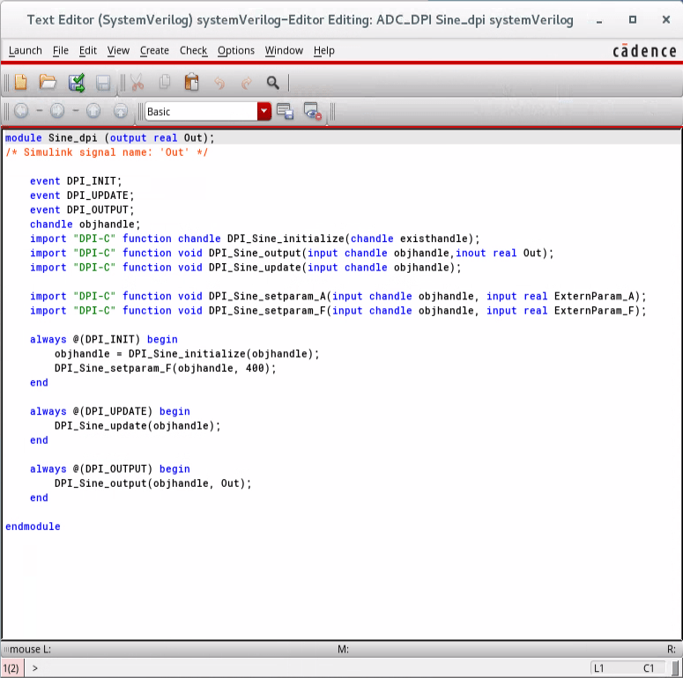Open the Check menu

193,51
